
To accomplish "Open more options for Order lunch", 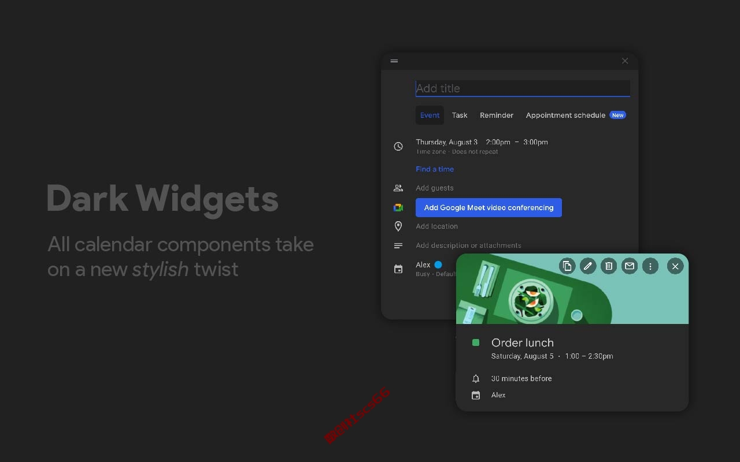I will coord(650,266).
